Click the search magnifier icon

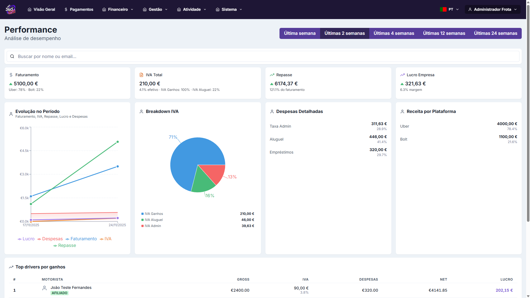[12, 56]
